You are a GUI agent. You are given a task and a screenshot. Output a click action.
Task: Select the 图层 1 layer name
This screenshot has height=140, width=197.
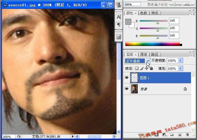click(145, 78)
